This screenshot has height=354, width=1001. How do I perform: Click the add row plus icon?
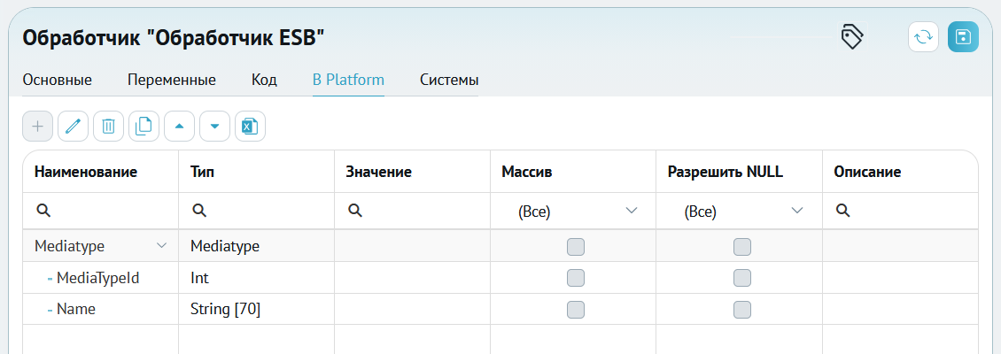pyautogui.click(x=38, y=127)
